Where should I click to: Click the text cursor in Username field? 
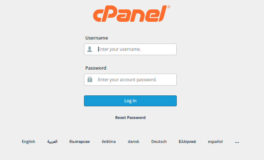coord(98,49)
